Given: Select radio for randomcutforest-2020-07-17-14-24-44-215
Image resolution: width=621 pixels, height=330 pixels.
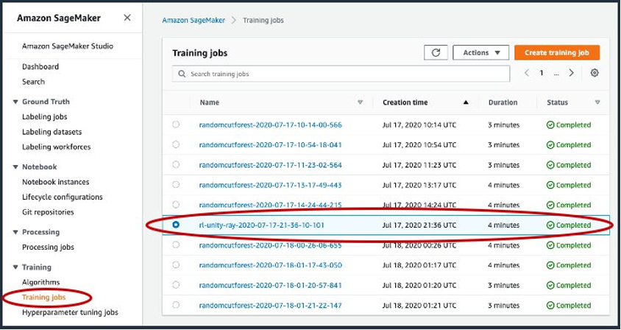Looking at the screenshot, I should [176, 205].
